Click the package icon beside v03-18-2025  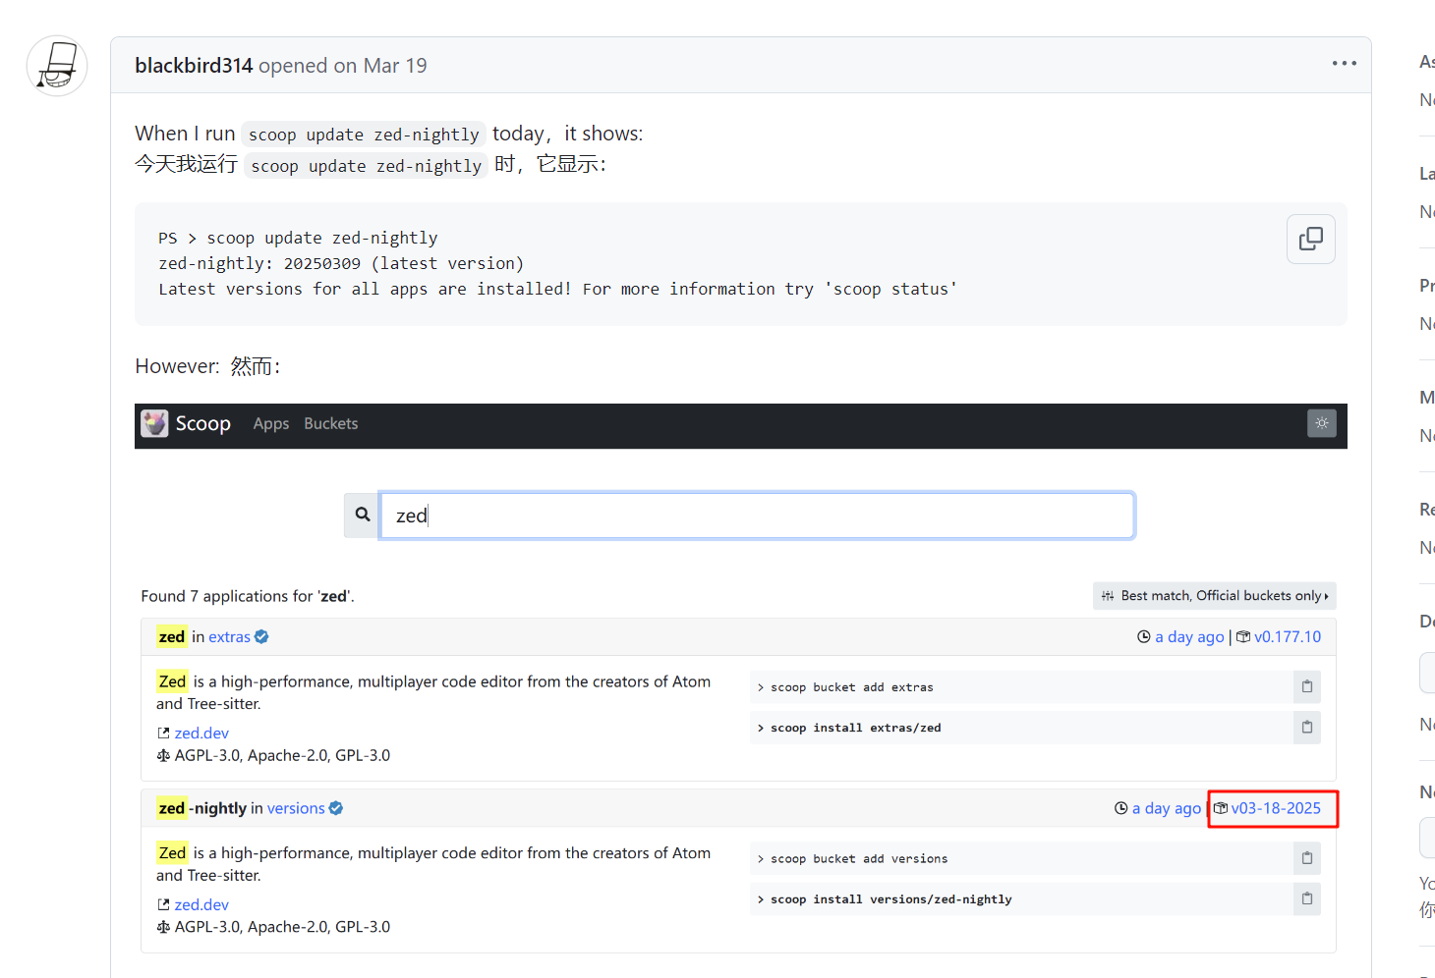click(x=1221, y=808)
